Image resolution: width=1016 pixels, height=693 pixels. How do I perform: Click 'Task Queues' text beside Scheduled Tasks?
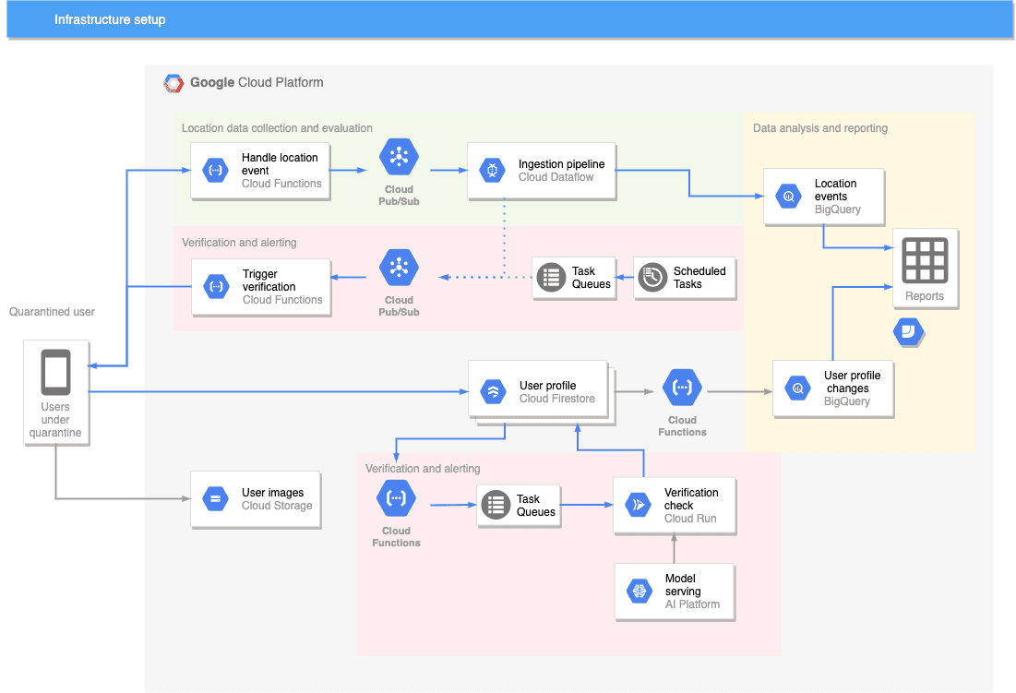[x=591, y=277]
